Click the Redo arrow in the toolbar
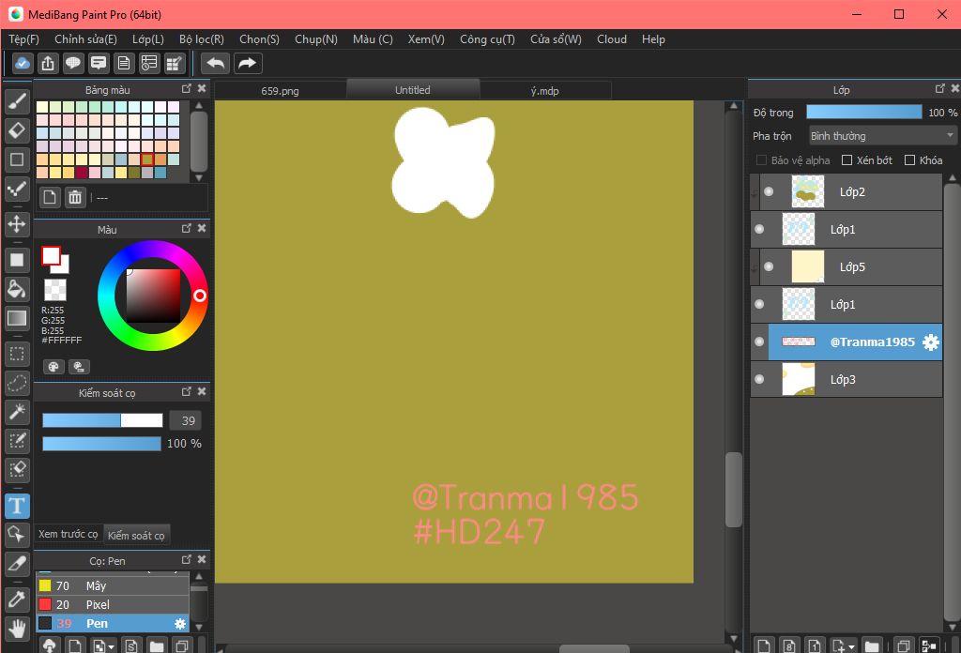The width and height of the screenshot is (961, 653). (x=247, y=63)
